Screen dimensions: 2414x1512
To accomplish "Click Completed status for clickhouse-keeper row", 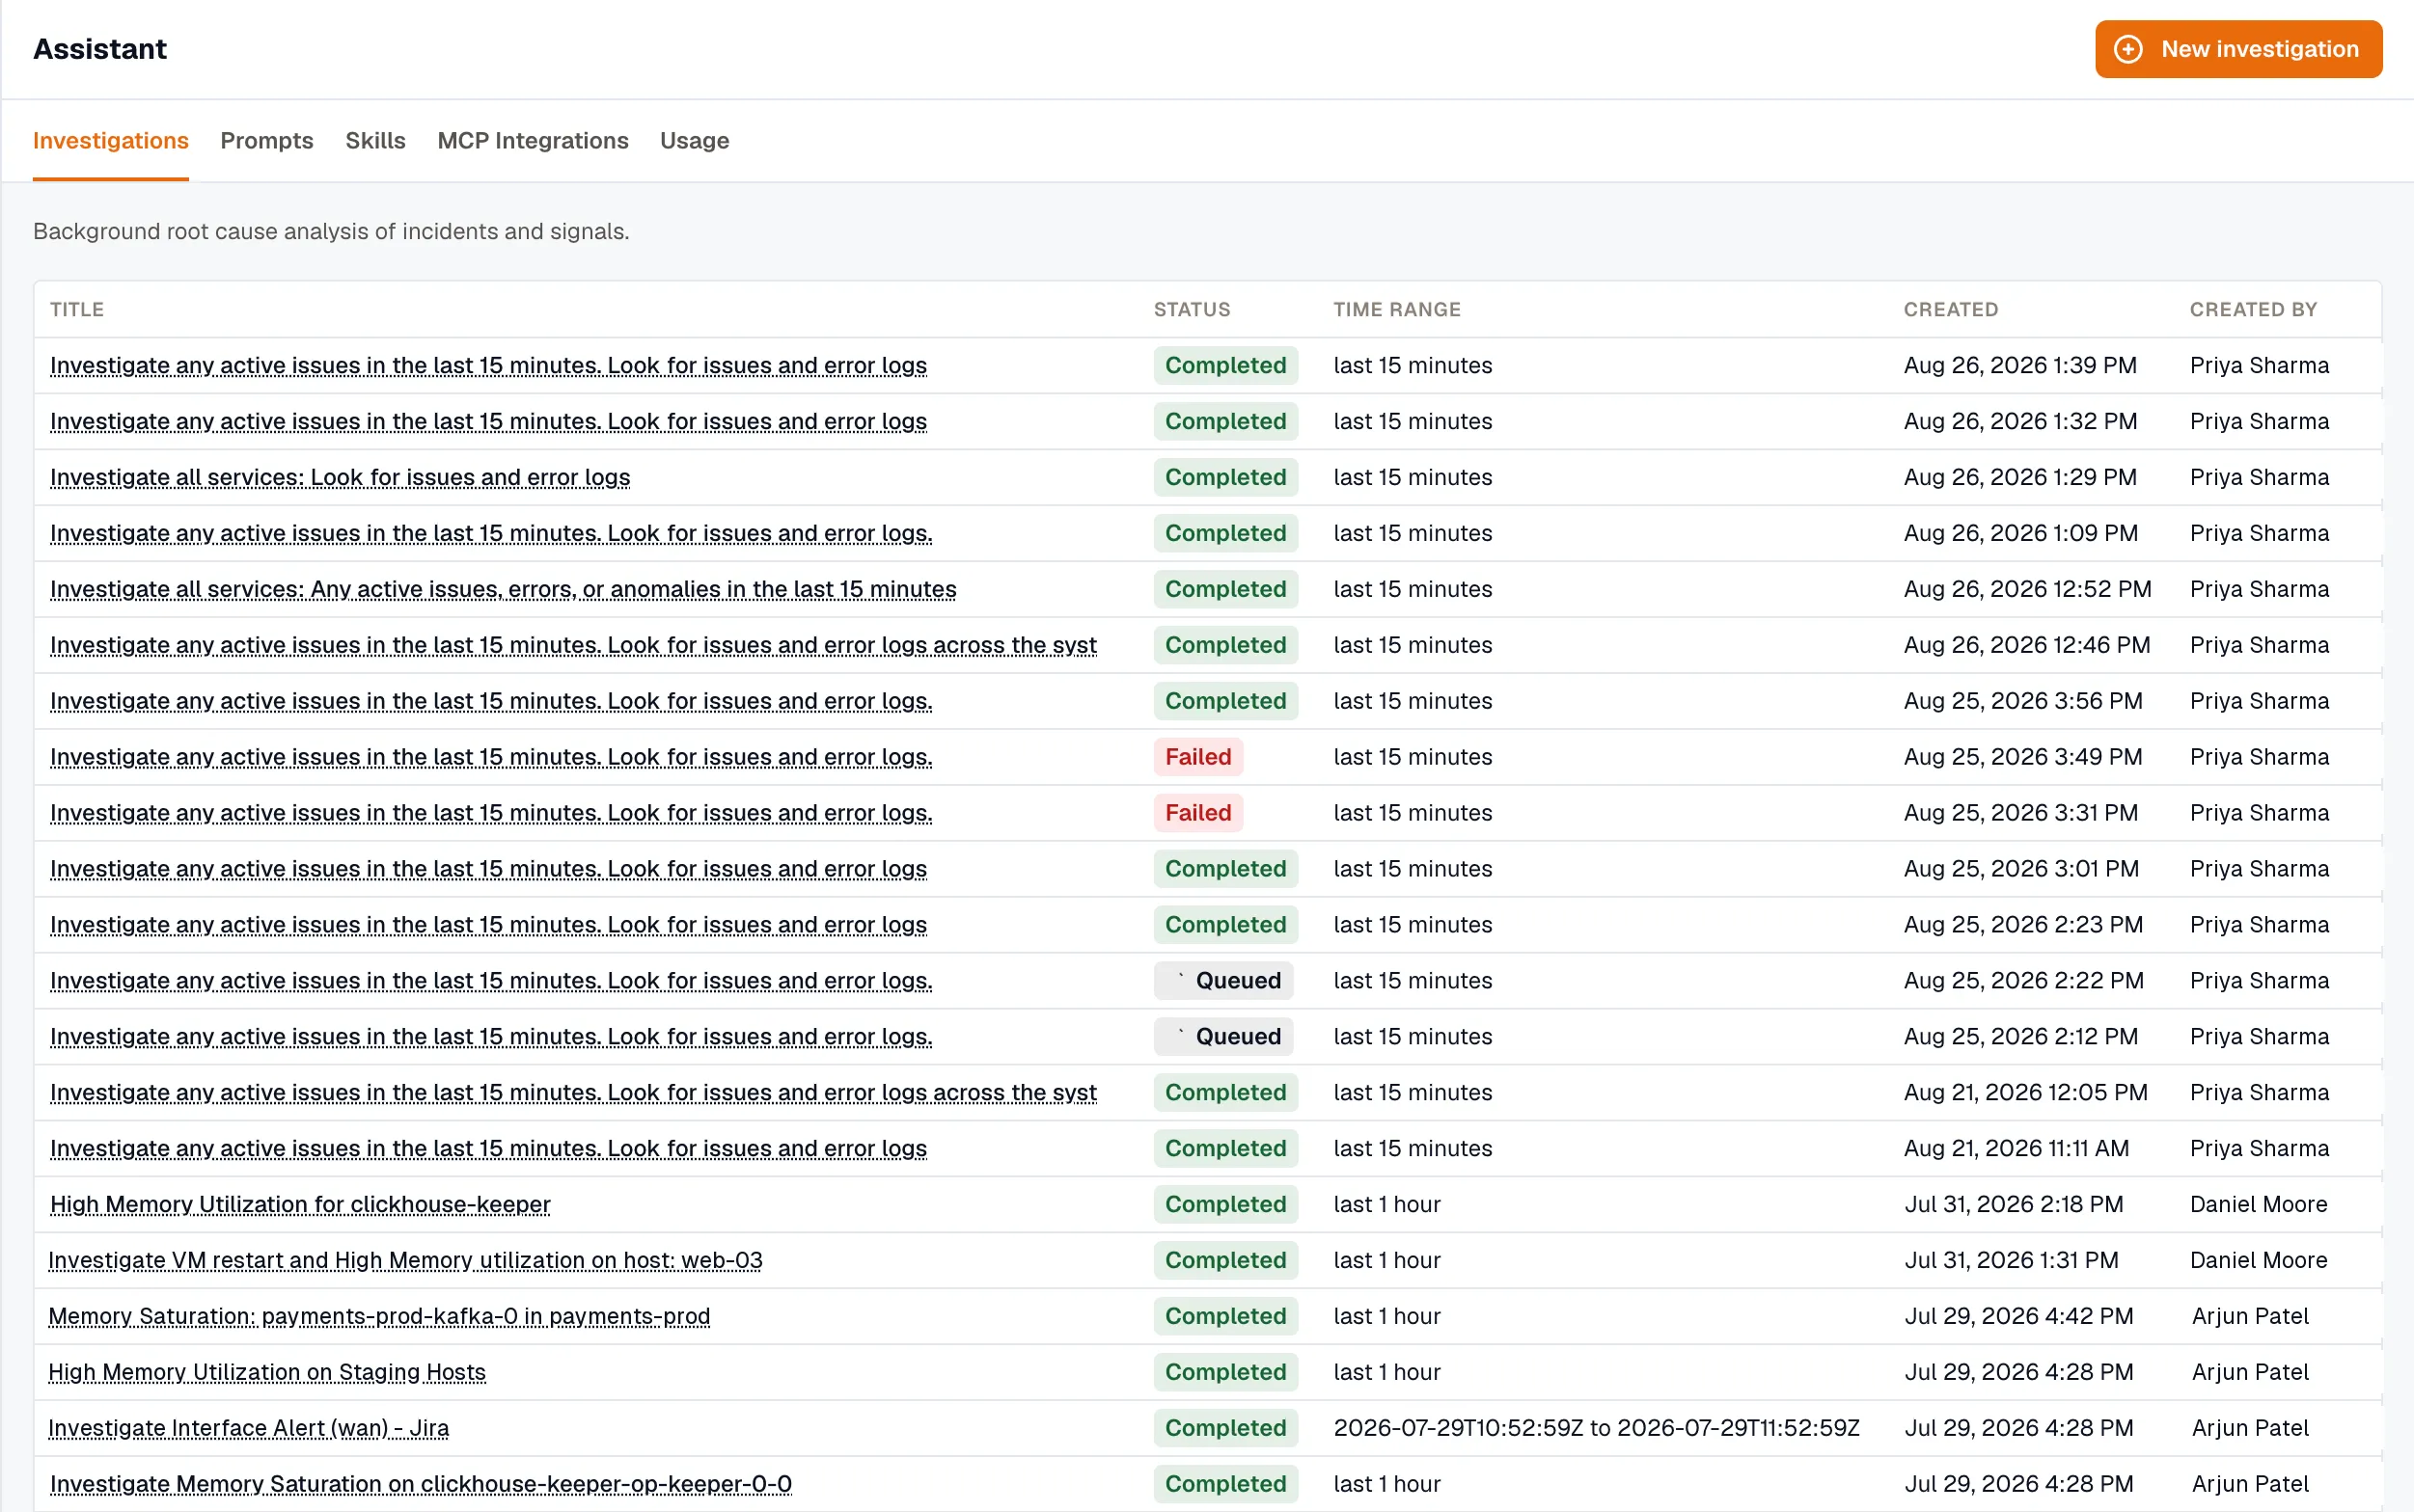I will click(x=1225, y=1205).
